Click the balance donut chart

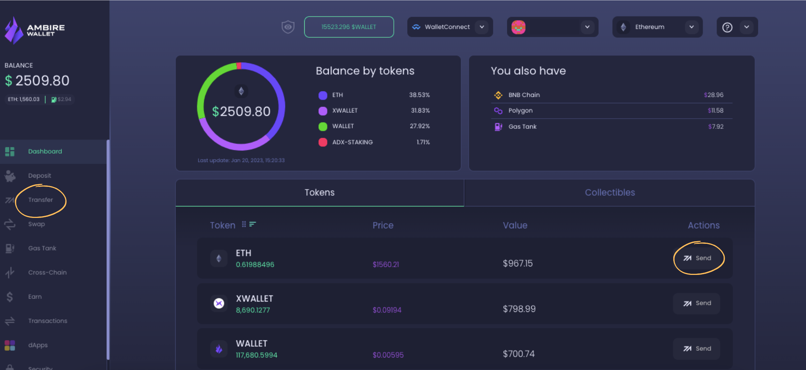(x=241, y=107)
